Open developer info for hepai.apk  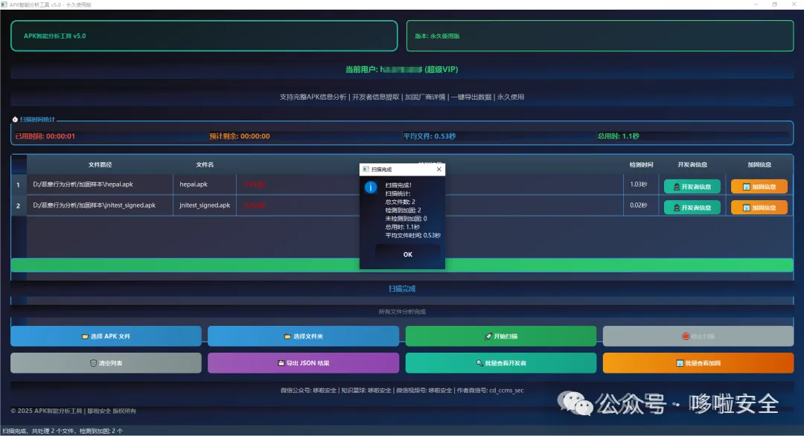(692, 187)
